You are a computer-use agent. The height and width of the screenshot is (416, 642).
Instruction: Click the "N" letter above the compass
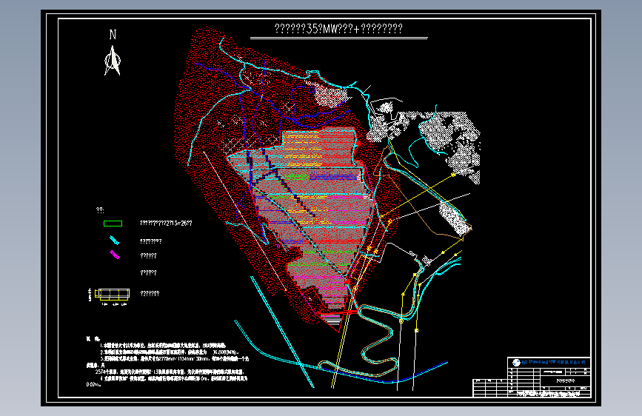pyautogui.click(x=113, y=34)
